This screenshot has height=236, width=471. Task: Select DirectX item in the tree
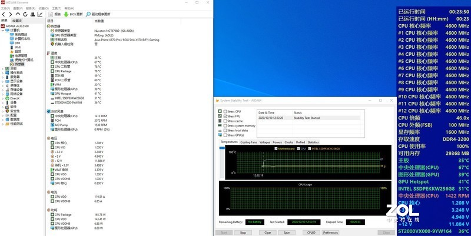coord(15,97)
